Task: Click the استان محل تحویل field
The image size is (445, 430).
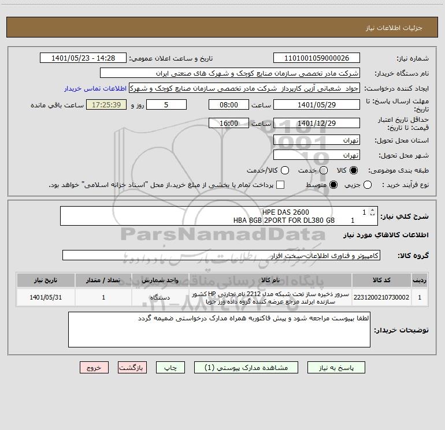Action: pos(317,140)
